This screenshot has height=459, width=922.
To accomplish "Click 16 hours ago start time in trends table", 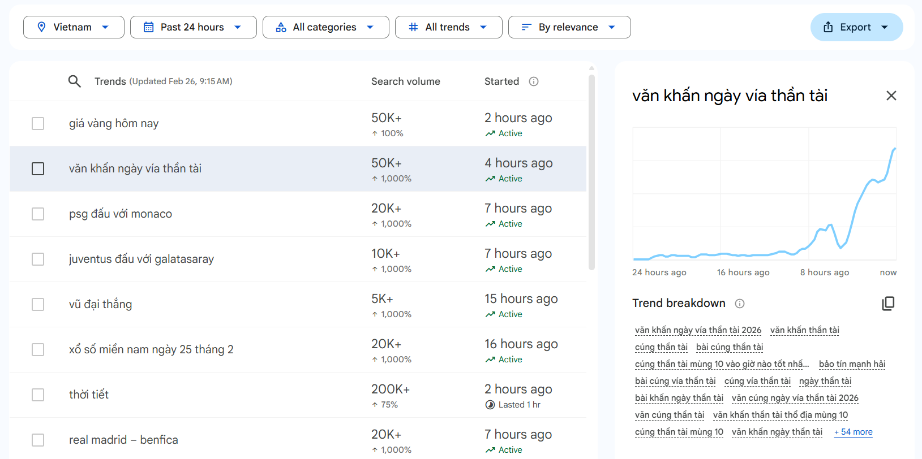I will 521,344.
